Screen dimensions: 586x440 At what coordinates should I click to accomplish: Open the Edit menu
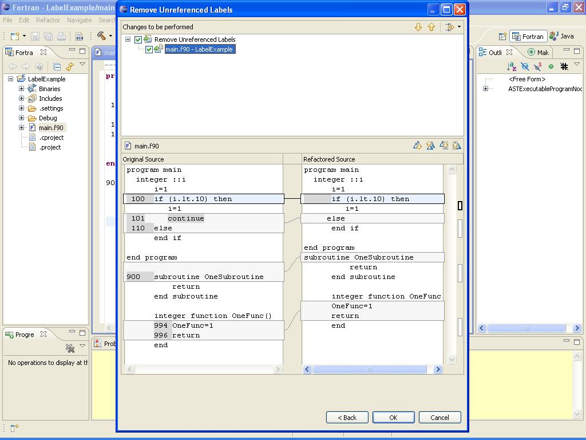tap(24, 20)
